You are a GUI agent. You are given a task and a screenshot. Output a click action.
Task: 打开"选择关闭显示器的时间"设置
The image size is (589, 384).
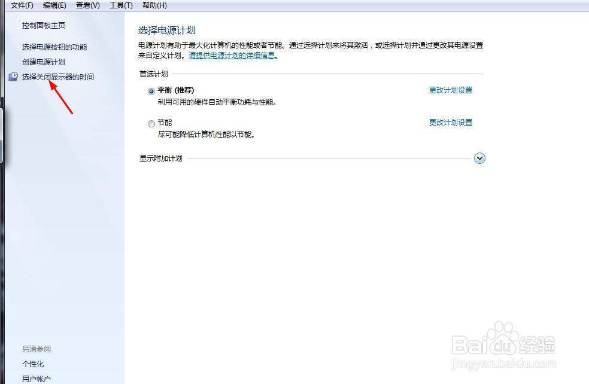pyautogui.click(x=58, y=77)
